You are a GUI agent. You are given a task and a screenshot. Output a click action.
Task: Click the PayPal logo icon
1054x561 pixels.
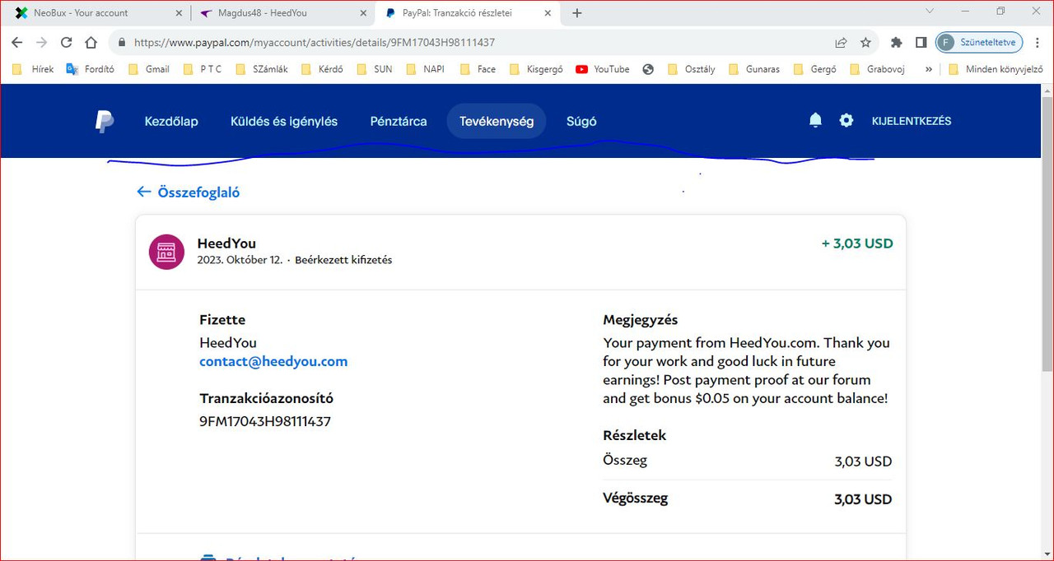pyautogui.click(x=104, y=121)
